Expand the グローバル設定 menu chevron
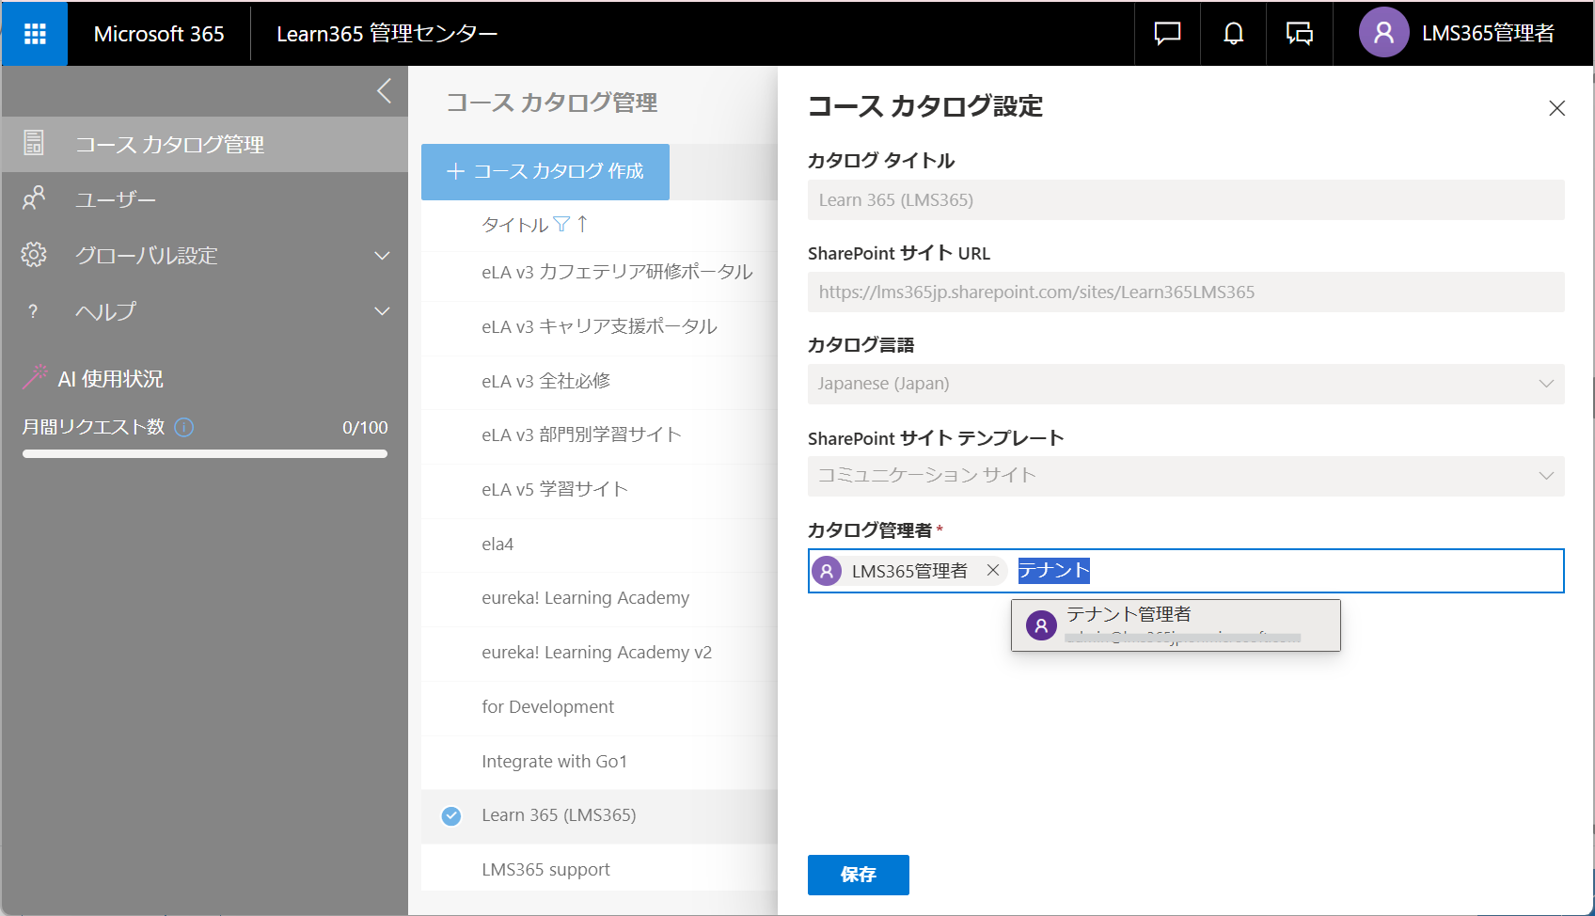This screenshot has width=1595, height=916. point(382,256)
